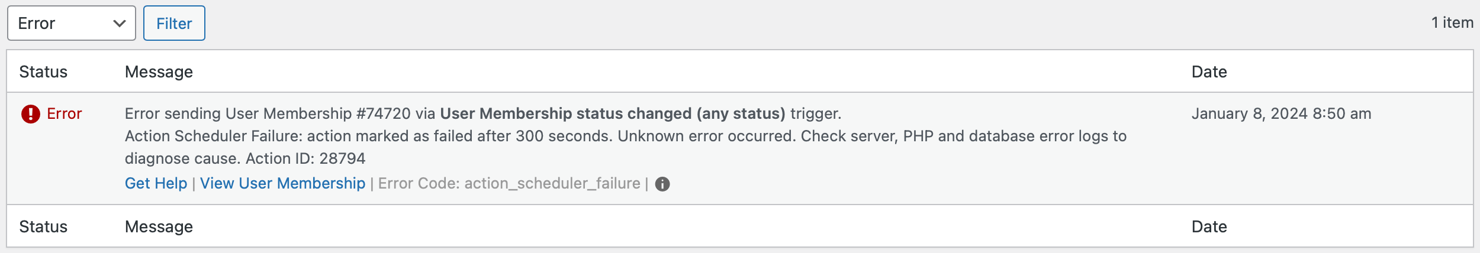Click the January 8, 2024 8:50 am date
The image size is (1480, 253).
click(1281, 113)
